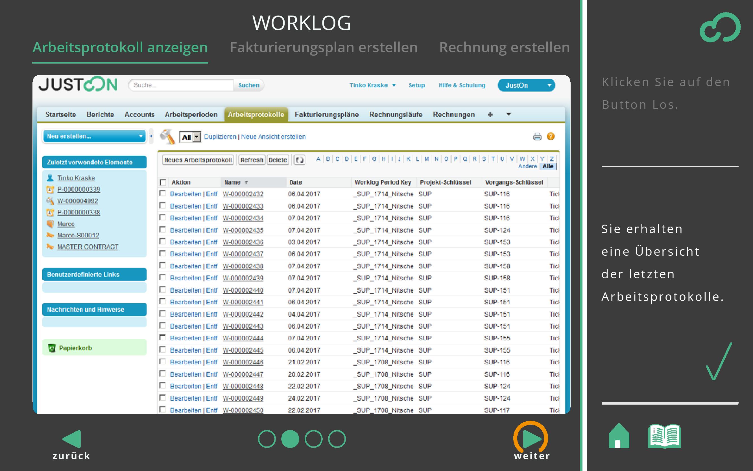Check the box for row W-000002440

pos(163,290)
